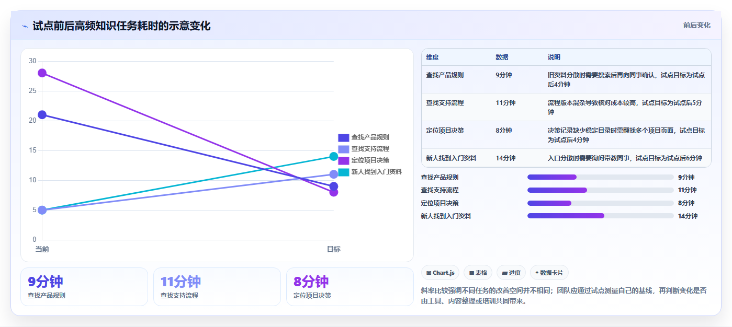Click the chart legend text 新人找到入门资料
This screenshot has width=732, height=327.
pyautogui.click(x=376, y=172)
